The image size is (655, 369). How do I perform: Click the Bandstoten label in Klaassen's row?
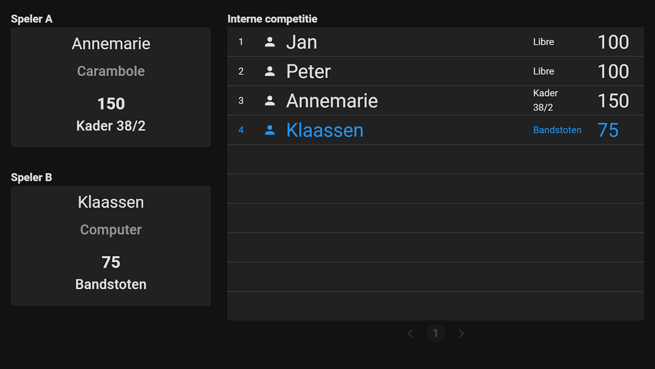pos(557,131)
